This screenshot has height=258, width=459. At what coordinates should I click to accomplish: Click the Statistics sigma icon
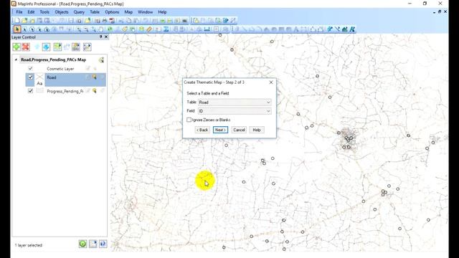point(166,29)
